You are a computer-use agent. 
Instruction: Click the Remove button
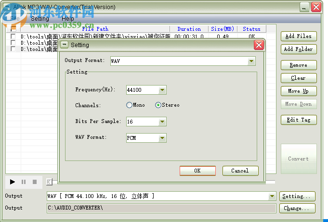point(299,65)
